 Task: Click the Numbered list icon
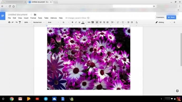[x=118, y=22]
